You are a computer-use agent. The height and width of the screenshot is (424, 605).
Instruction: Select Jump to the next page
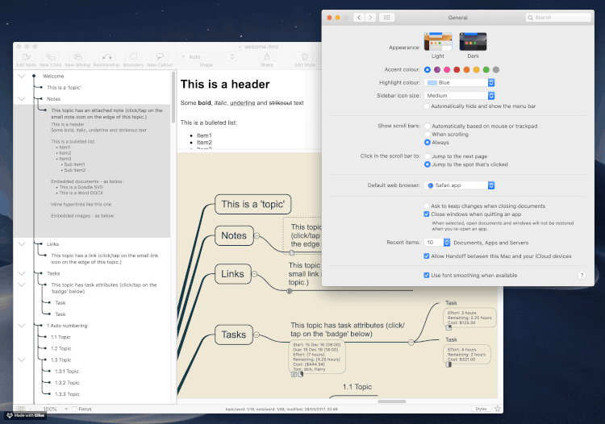pos(427,156)
